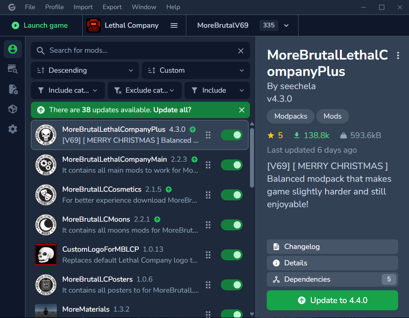Click the CustomLogoForMBLCP skull icon
The width and height of the screenshot is (409, 318).
46,255
